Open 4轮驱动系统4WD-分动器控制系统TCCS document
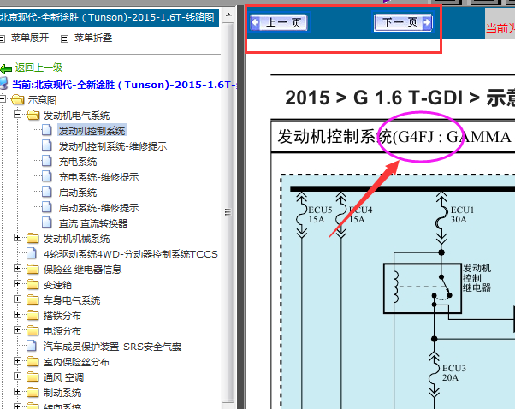The width and height of the screenshot is (515, 409). click(x=131, y=254)
